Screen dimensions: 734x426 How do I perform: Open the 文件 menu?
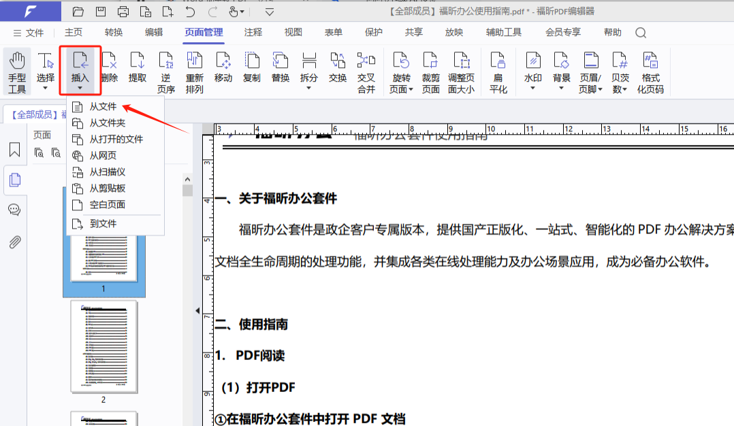pos(28,33)
